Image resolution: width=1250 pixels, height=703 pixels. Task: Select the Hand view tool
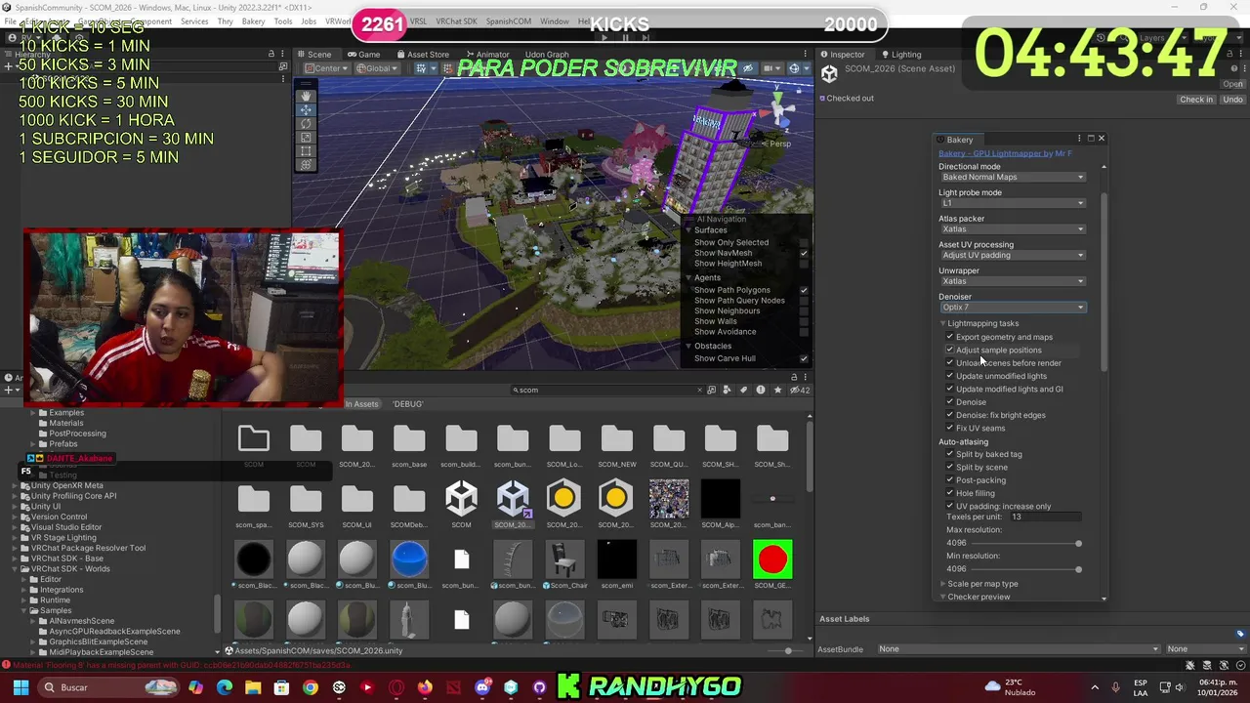click(x=306, y=96)
